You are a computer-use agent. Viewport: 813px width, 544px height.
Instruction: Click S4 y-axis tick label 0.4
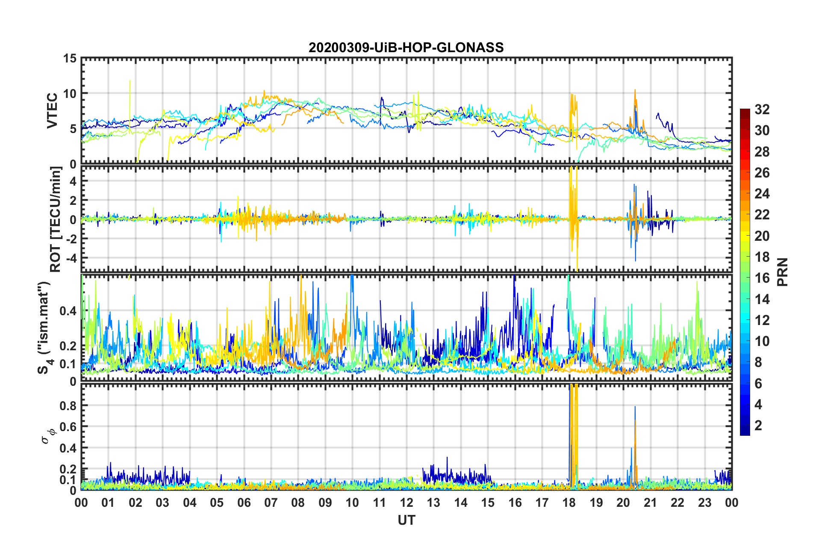pyautogui.click(x=68, y=311)
